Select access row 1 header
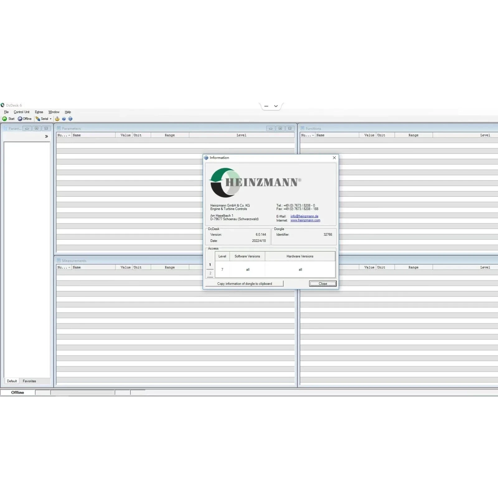498x498 pixels. pyautogui.click(x=210, y=265)
